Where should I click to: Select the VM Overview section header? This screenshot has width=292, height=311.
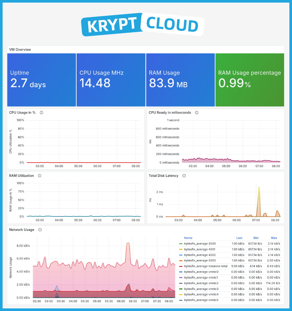19,50
